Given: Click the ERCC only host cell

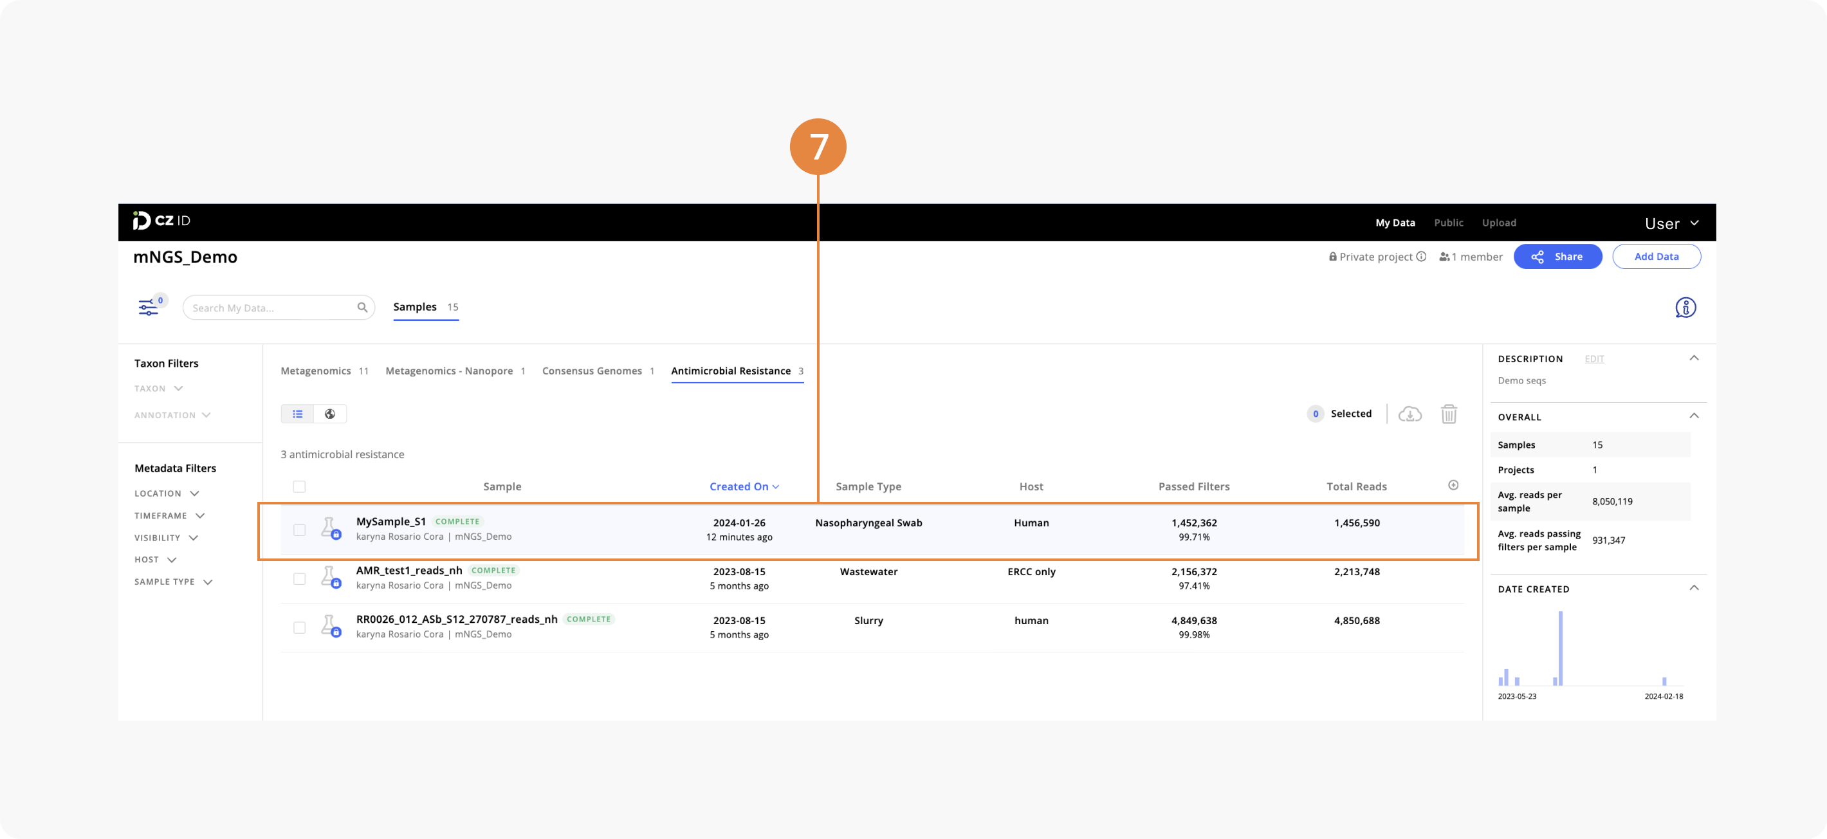Looking at the screenshot, I should coord(1031,571).
